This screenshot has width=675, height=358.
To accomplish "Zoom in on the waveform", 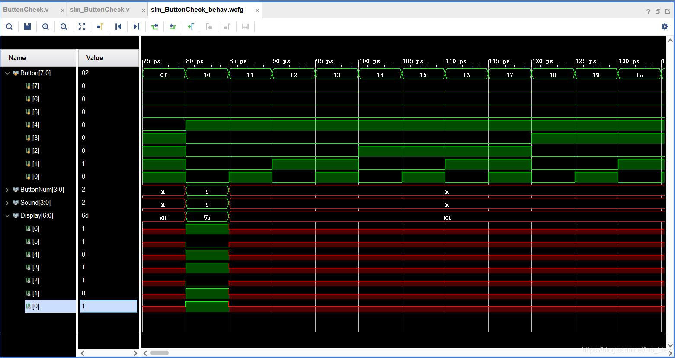I will (x=45, y=27).
